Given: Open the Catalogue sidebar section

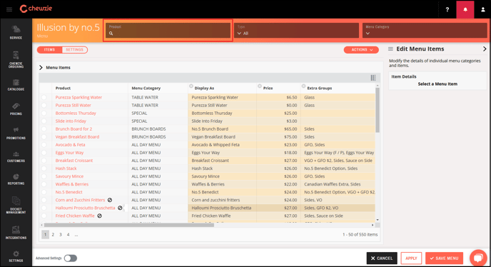Looking at the screenshot, I should (16, 85).
